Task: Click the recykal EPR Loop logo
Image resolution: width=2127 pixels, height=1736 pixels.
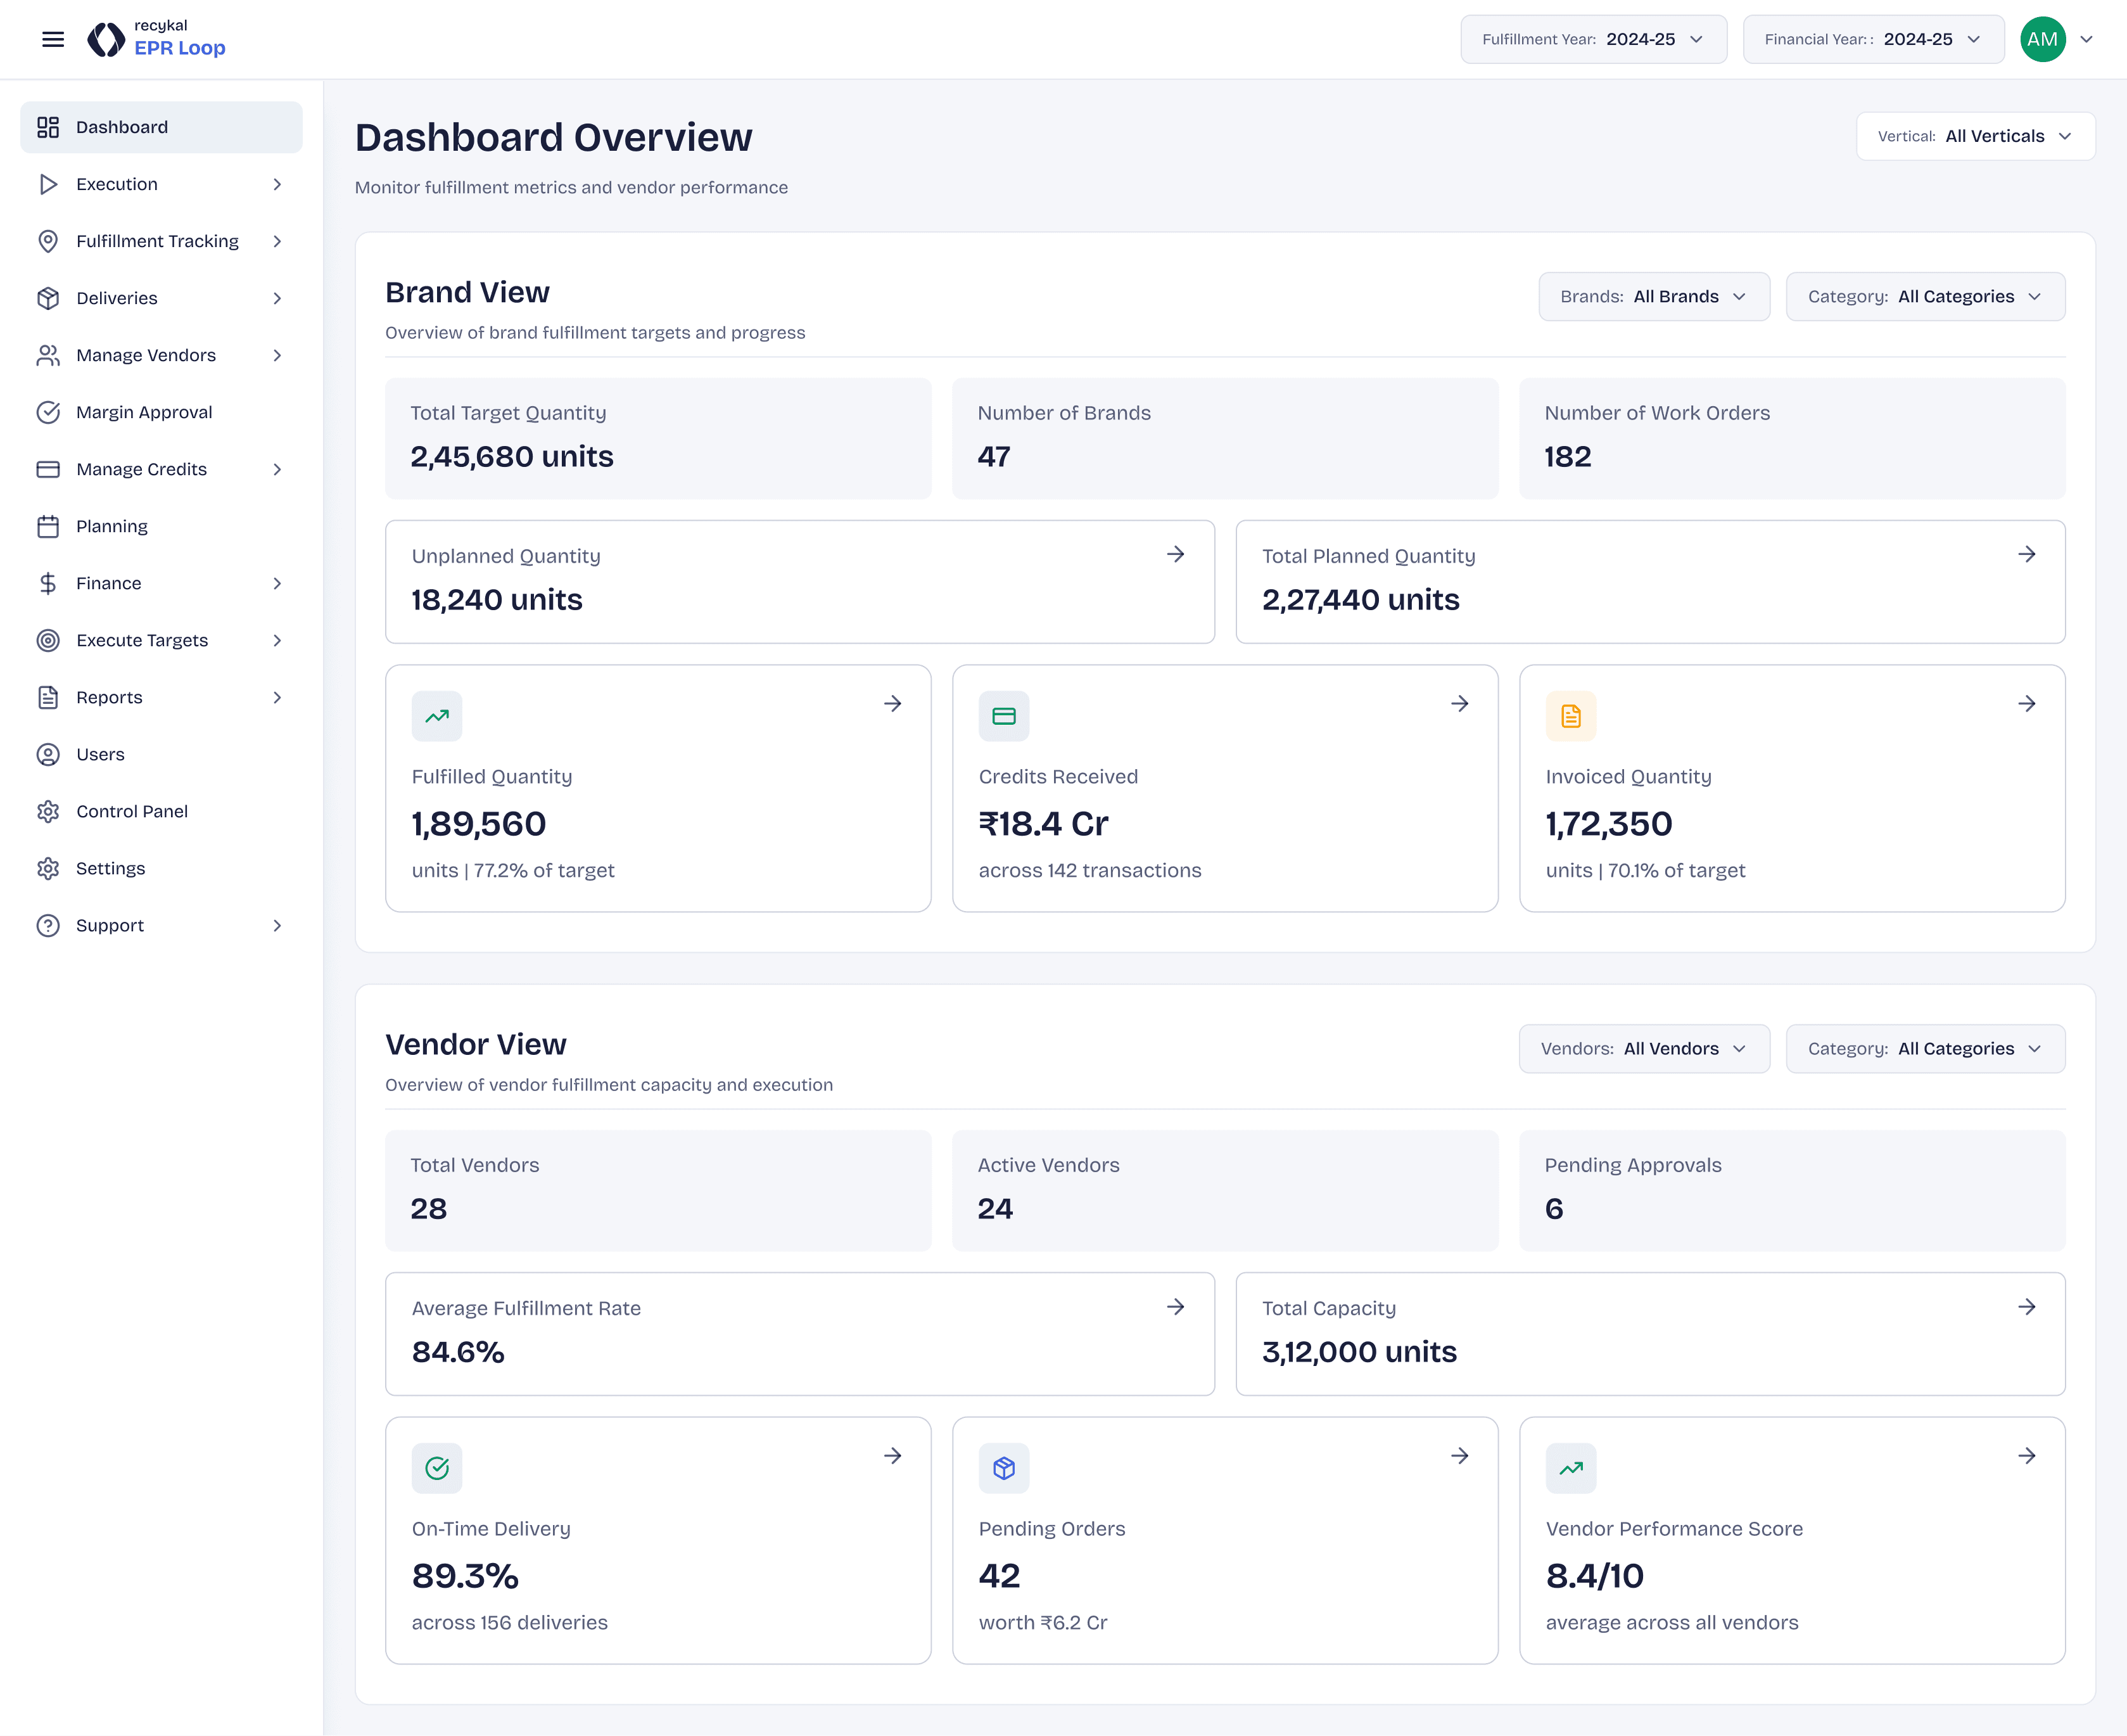Action: coord(157,39)
